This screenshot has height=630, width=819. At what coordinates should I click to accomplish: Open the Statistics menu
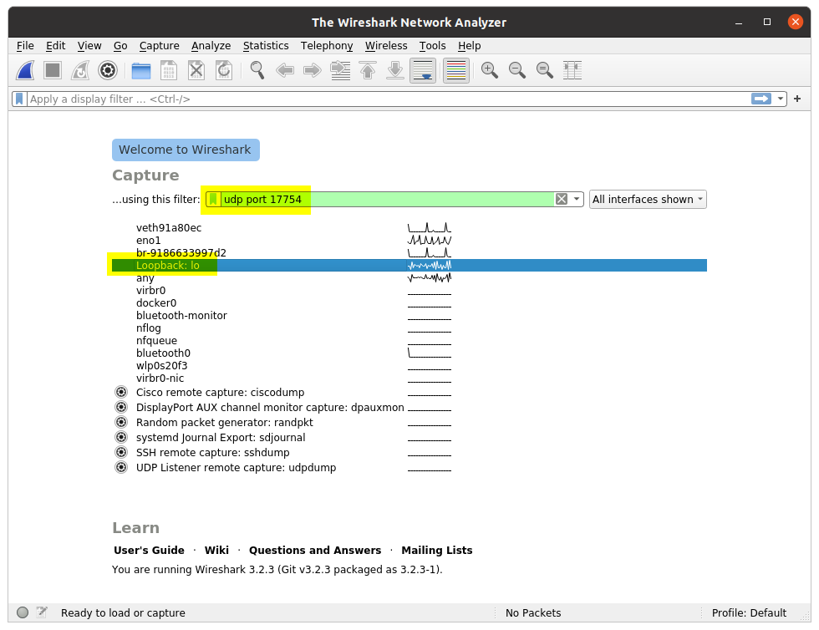pyautogui.click(x=266, y=45)
